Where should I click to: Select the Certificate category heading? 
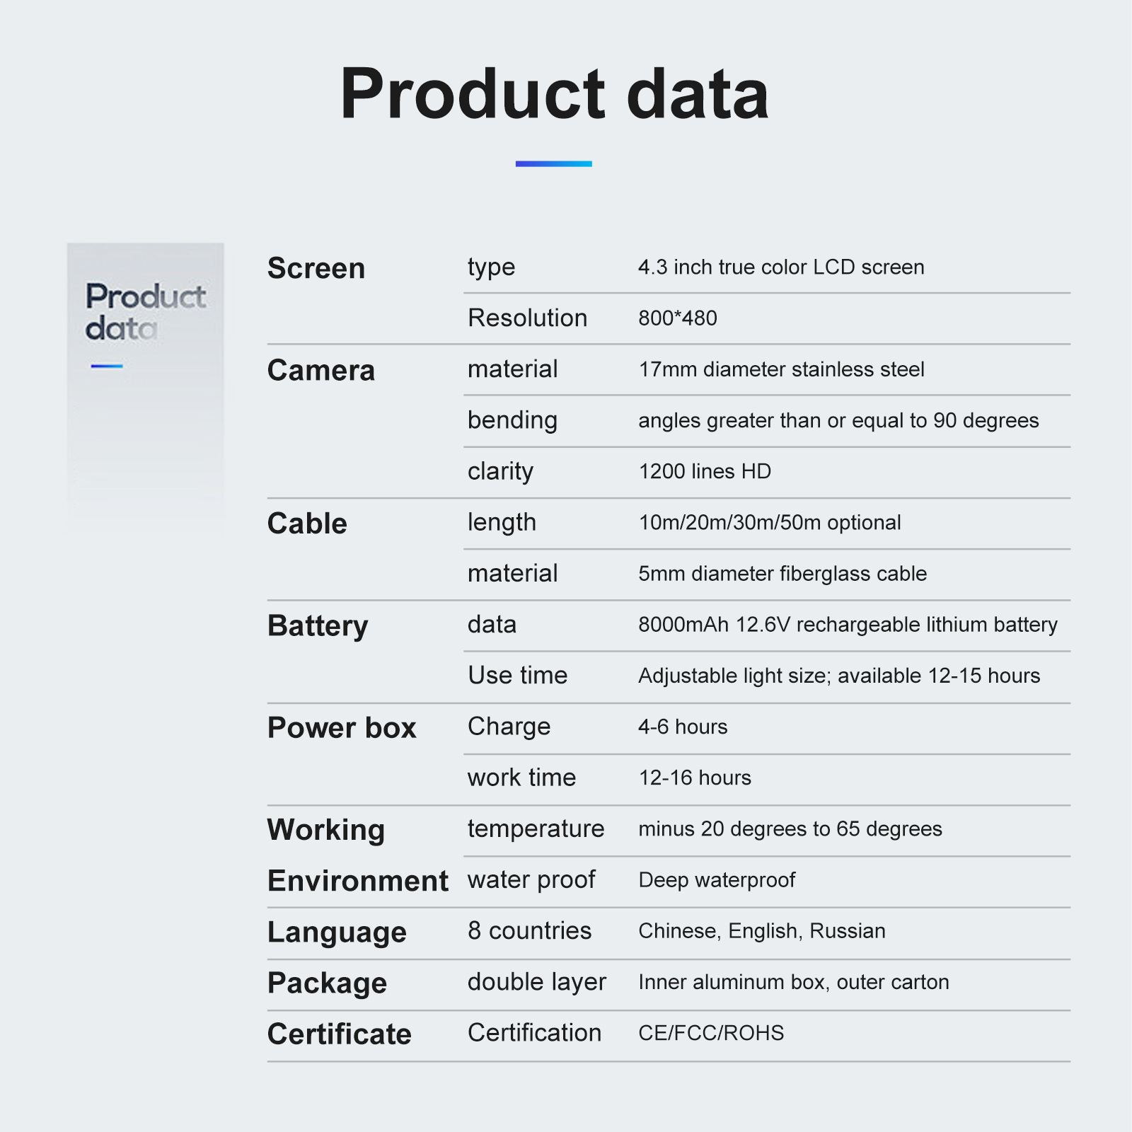tap(340, 1034)
